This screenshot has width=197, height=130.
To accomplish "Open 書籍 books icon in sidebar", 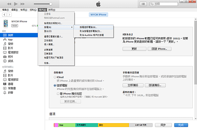I will (x=5, y=84).
